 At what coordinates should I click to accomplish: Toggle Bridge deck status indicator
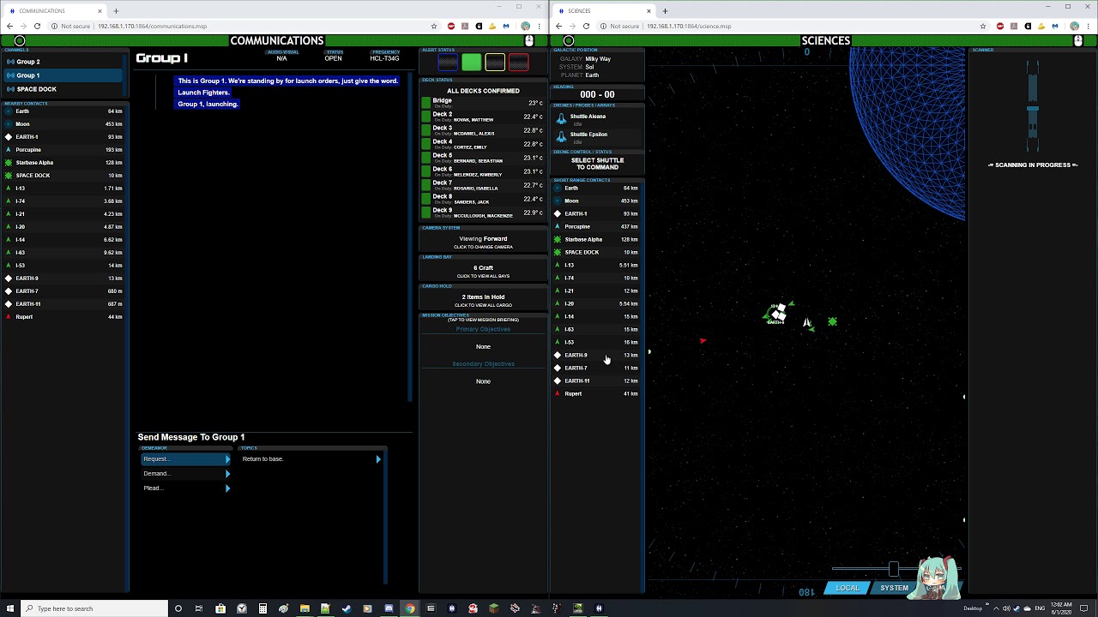tap(425, 103)
